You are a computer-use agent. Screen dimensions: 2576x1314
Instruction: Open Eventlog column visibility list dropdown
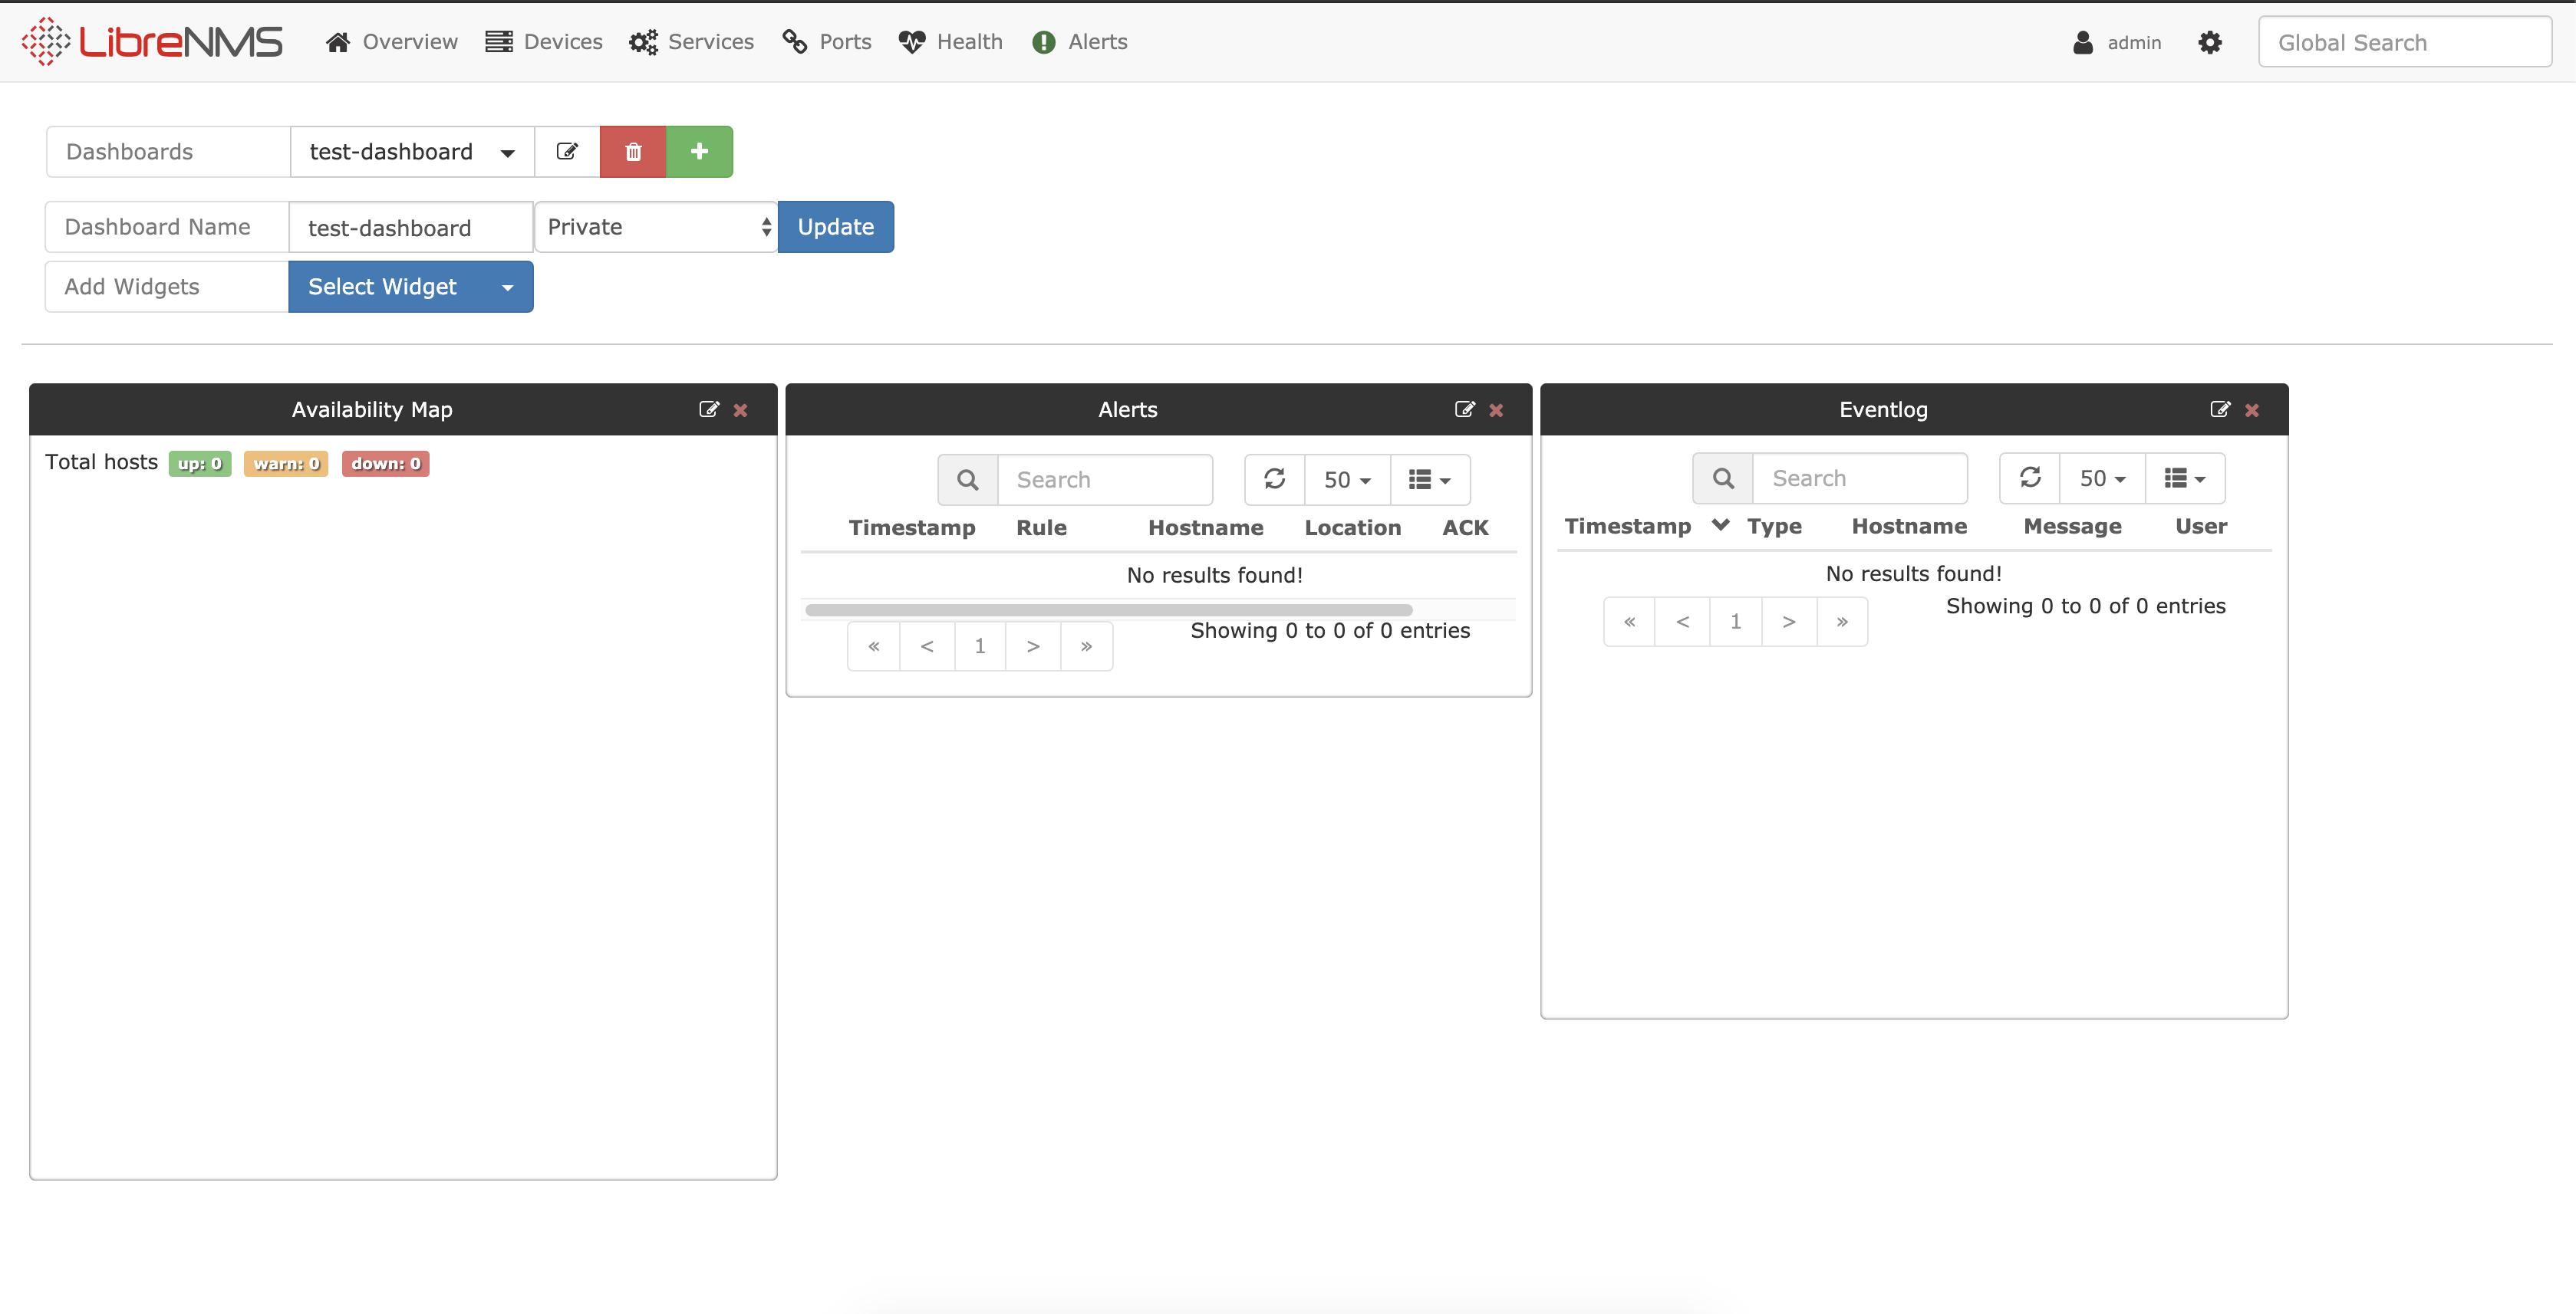click(x=2184, y=478)
